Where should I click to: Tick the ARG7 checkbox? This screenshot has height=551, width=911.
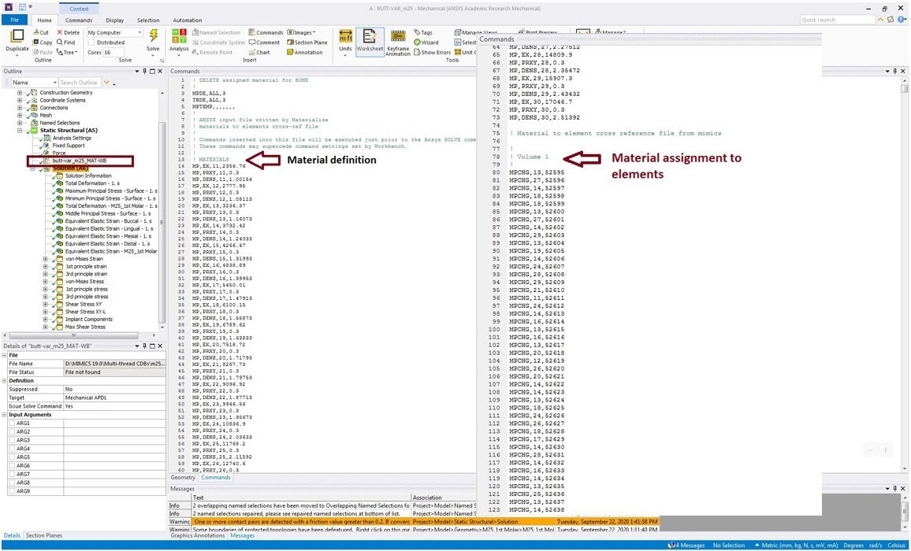pos(12,475)
